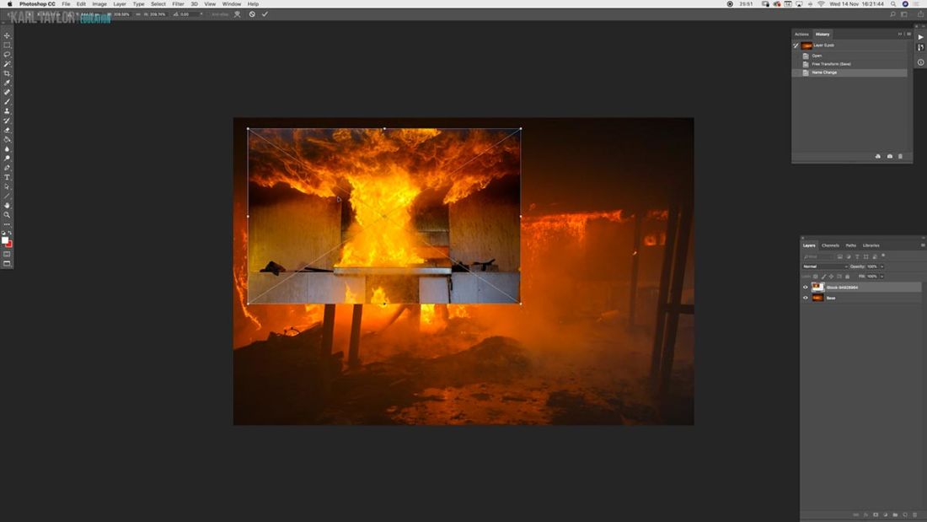
Task: Select the Type tool
Action: [x=5, y=177]
